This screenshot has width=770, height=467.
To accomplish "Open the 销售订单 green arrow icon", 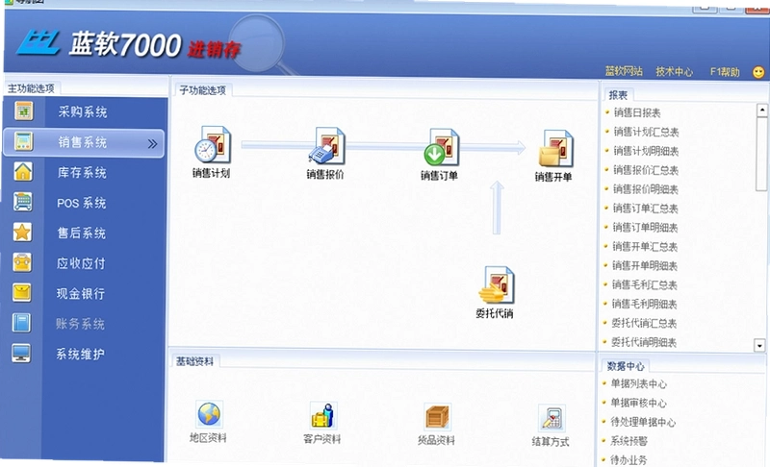I will [x=441, y=147].
